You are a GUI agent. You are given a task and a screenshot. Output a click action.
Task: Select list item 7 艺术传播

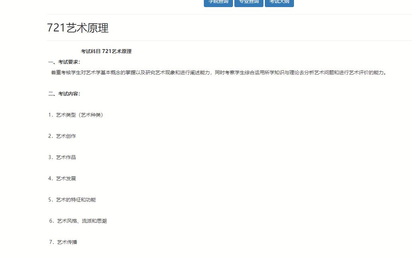point(63,242)
